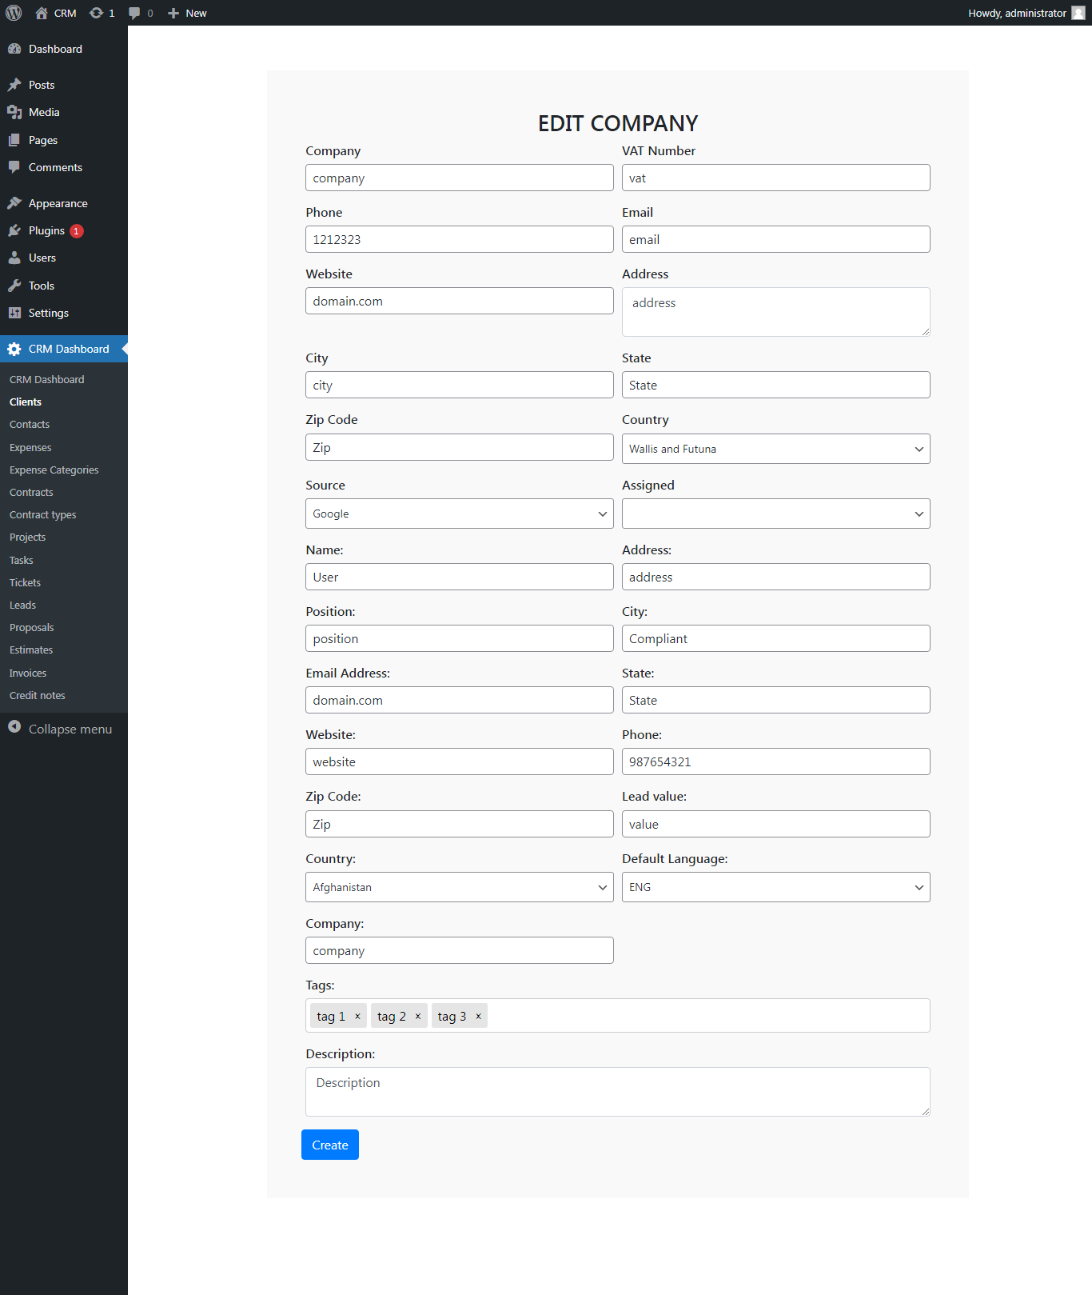Focus the Phone field with 1212323
Image resolution: width=1092 pixels, height=1295 pixels.
tap(459, 239)
